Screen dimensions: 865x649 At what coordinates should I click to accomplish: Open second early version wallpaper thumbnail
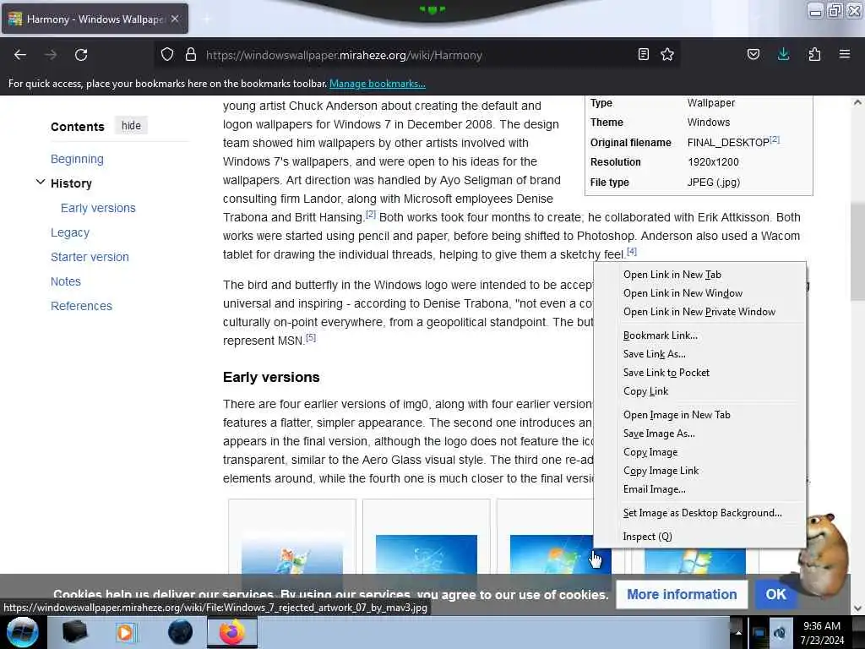click(x=427, y=554)
